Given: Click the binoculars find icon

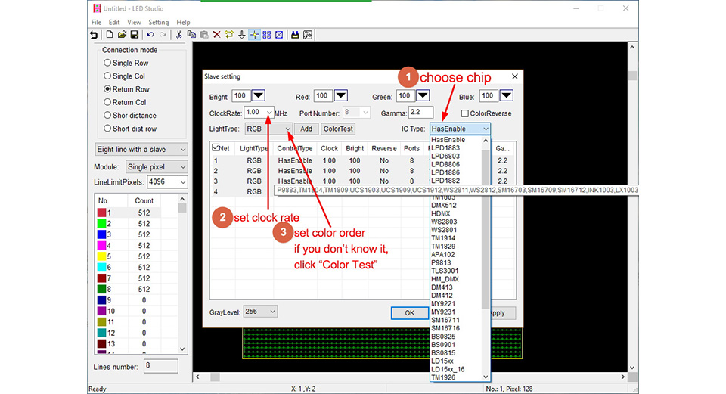Looking at the screenshot, I should point(295,35).
